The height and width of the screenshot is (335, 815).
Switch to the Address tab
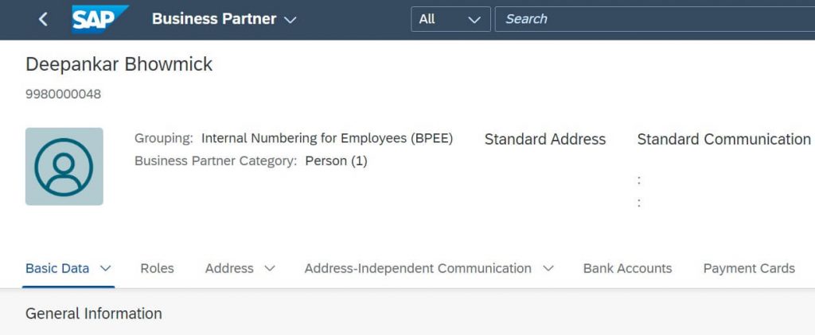coord(229,268)
